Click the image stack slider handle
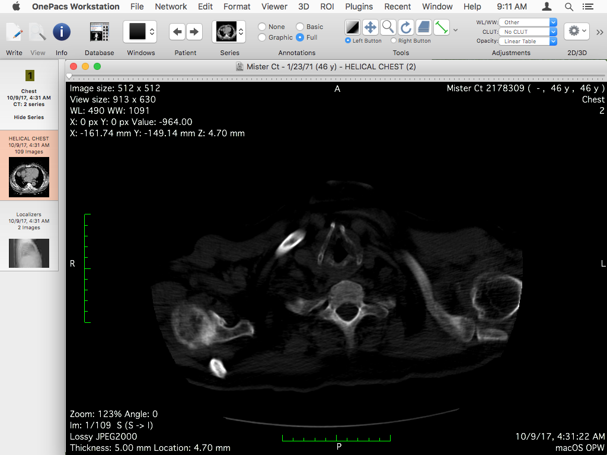607x455 pixels. pyautogui.click(x=69, y=76)
